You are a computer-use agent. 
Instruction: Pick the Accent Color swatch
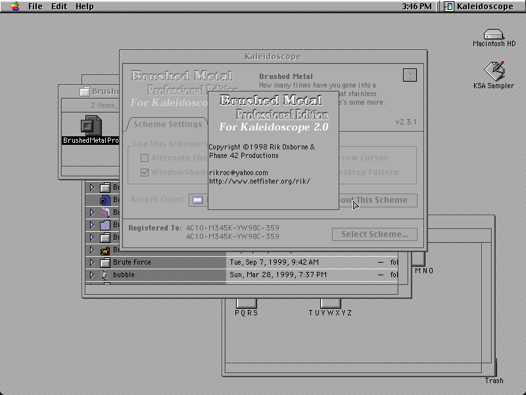[x=198, y=200]
